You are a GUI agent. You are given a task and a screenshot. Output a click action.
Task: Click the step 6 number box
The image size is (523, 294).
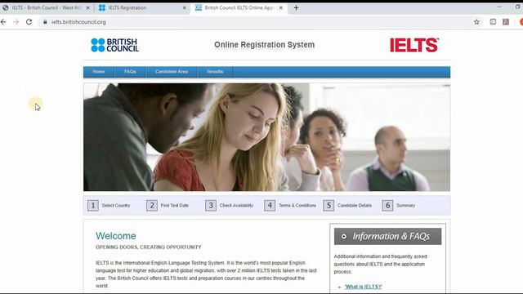[x=387, y=206]
